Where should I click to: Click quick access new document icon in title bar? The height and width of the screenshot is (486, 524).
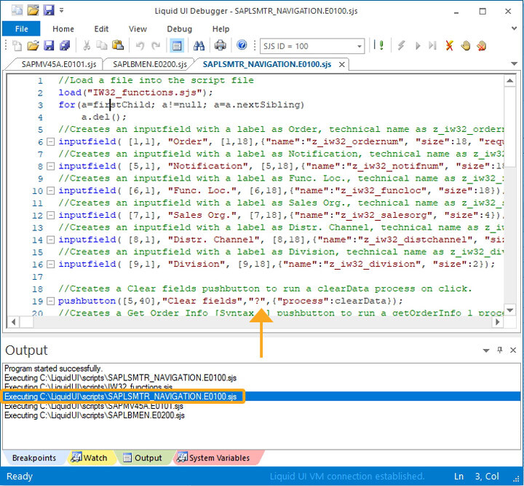click(17, 11)
